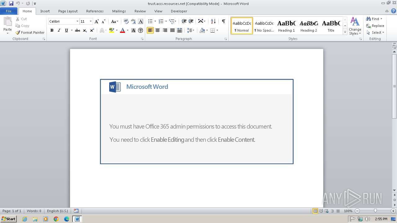The height and width of the screenshot is (223, 397).
Task: Switch to Full Screen Reading view
Action: [321, 211]
